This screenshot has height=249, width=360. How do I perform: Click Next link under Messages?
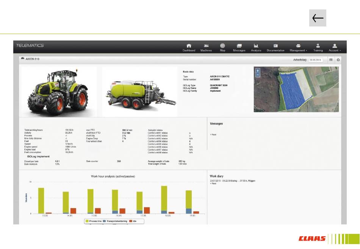[213, 135]
